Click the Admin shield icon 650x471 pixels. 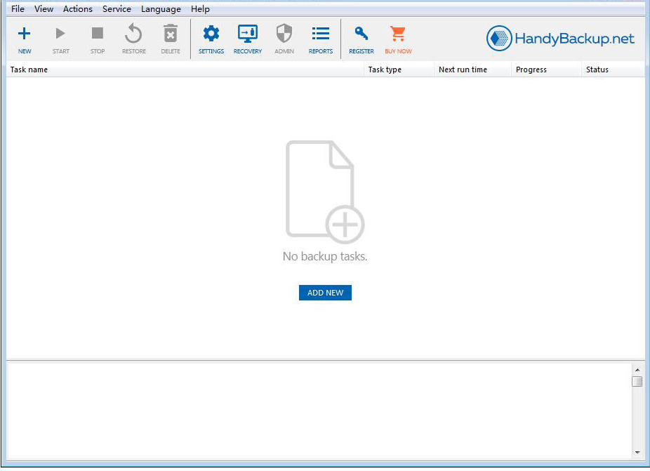pyautogui.click(x=284, y=34)
